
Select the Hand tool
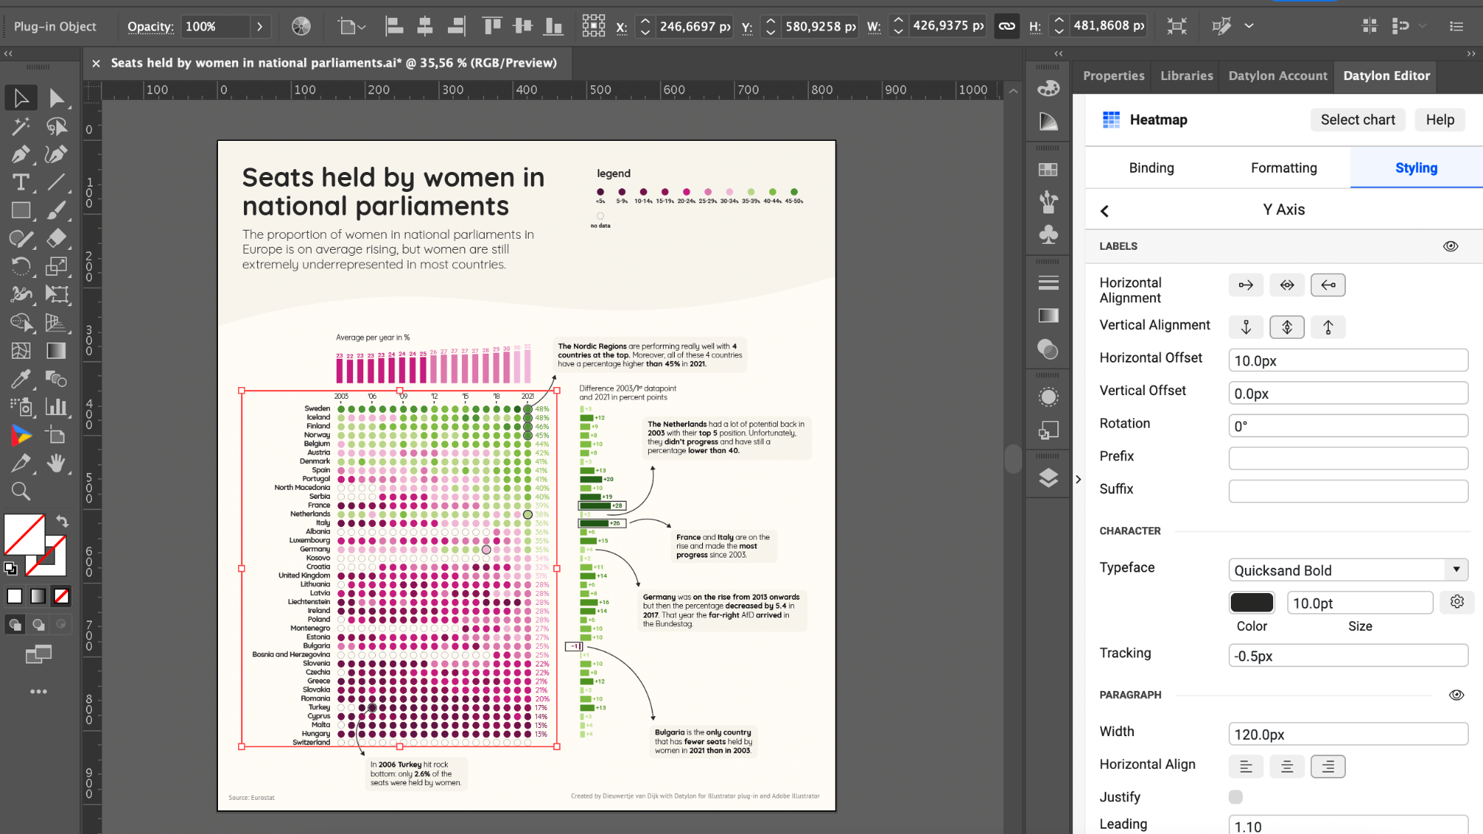click(x=57, y=463)
